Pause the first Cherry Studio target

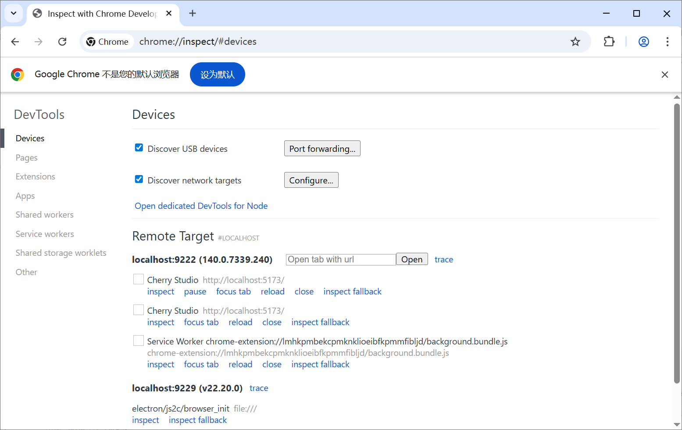click(x=195, y=291)
